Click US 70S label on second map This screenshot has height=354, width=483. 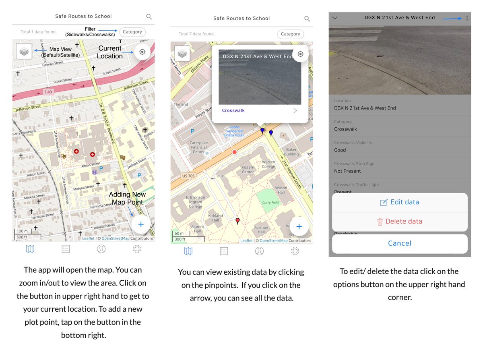coord(188,176)
